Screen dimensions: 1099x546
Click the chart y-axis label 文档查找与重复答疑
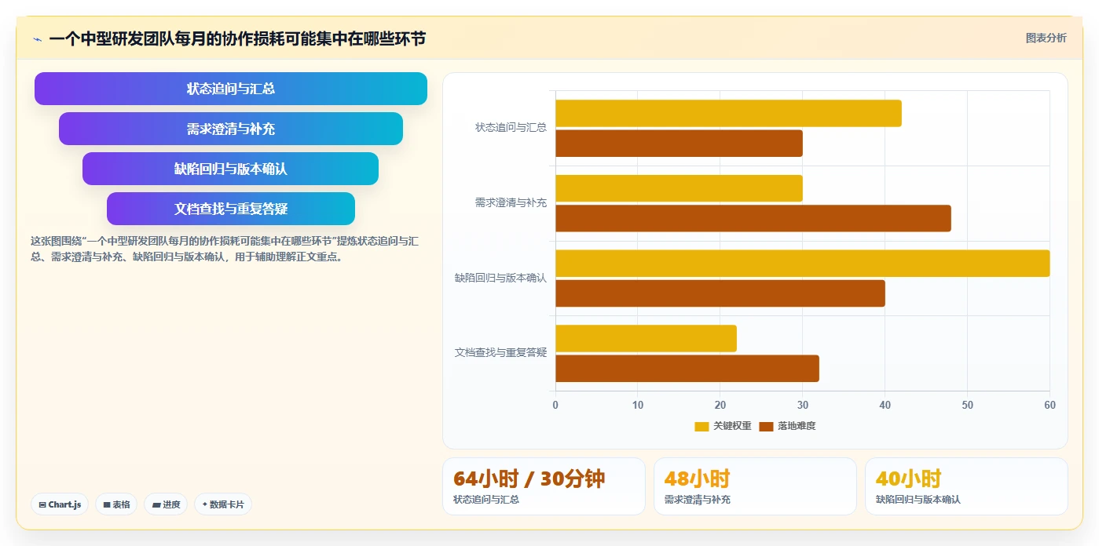point(500,353)
